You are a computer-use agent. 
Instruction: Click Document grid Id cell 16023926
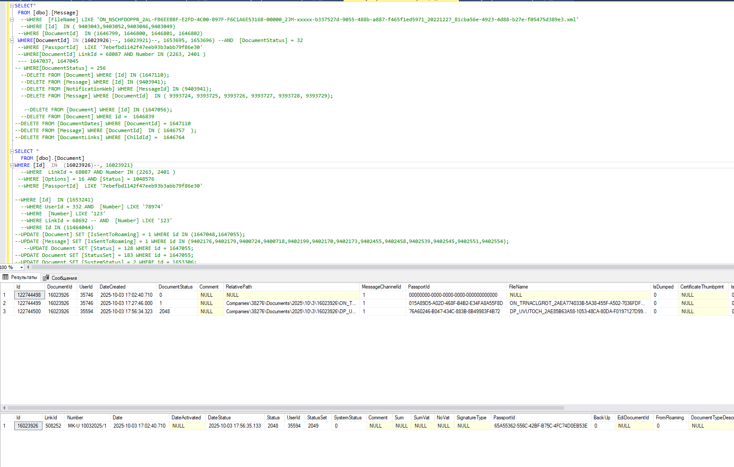29,426
